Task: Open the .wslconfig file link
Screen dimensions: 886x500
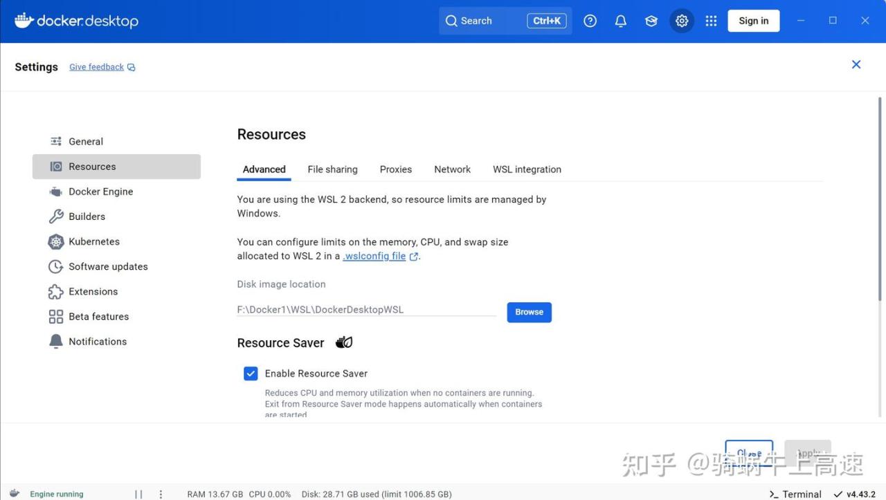Action: click(x=374, y=256)
